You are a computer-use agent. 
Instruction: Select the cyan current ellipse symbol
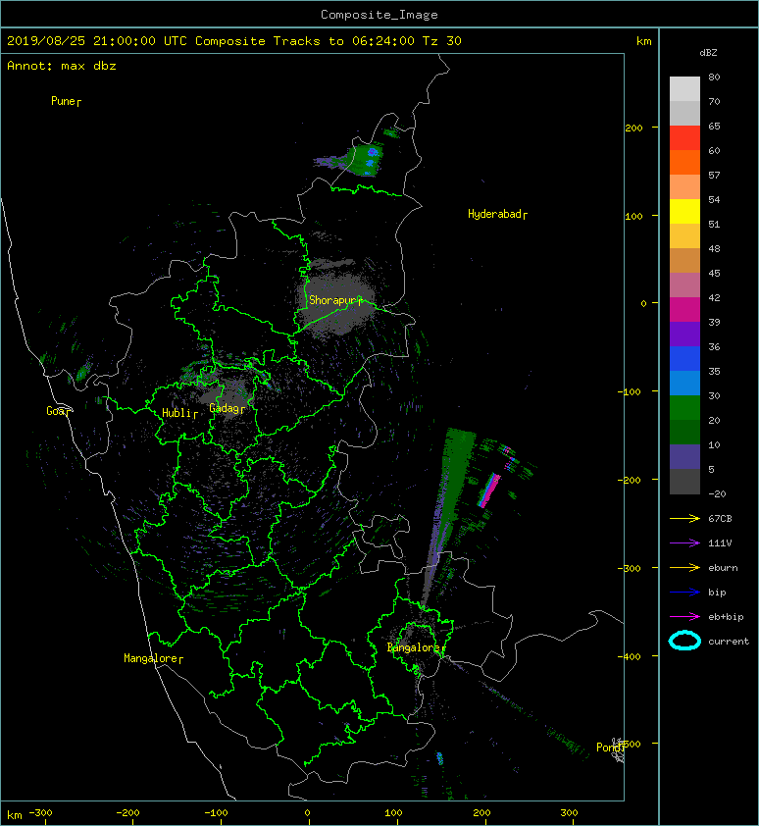pyautogui.click(x=684, y=641)
